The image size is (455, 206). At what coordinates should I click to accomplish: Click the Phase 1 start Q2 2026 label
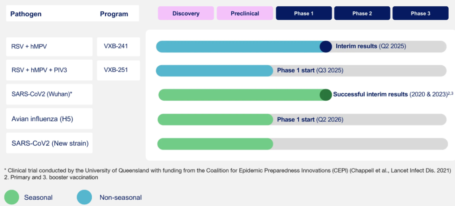click(x=310, y=119)
